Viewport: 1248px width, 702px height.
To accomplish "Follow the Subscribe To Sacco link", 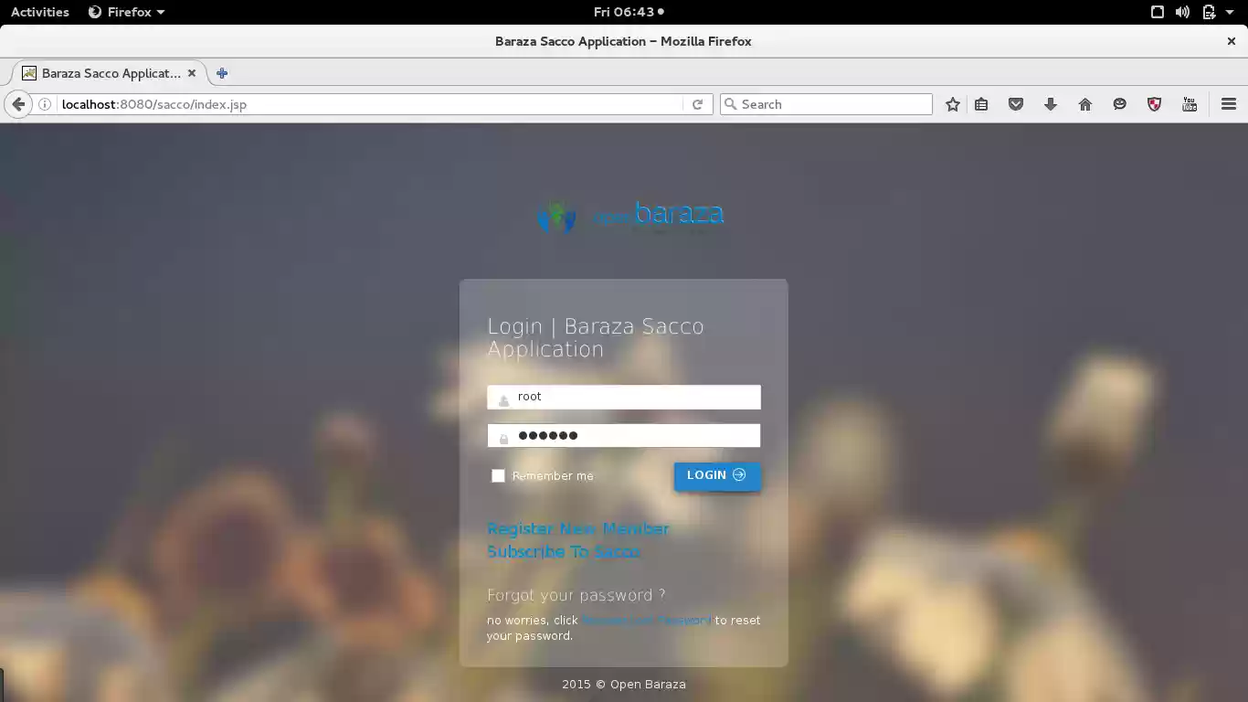I will 563,551.
